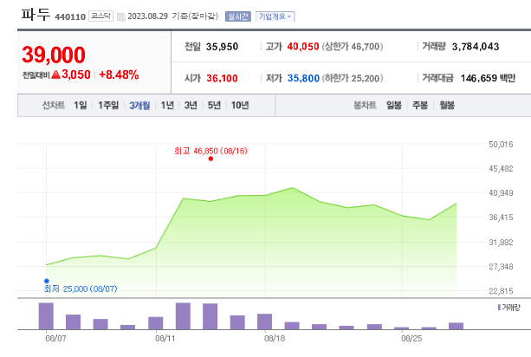
Task: Click the percentage change +8.48%
Action: (119, 75)
